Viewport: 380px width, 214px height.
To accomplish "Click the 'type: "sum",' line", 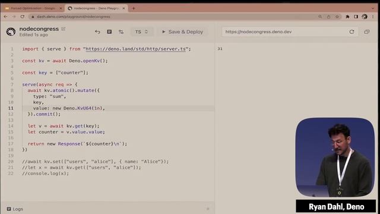I will 50,96.
